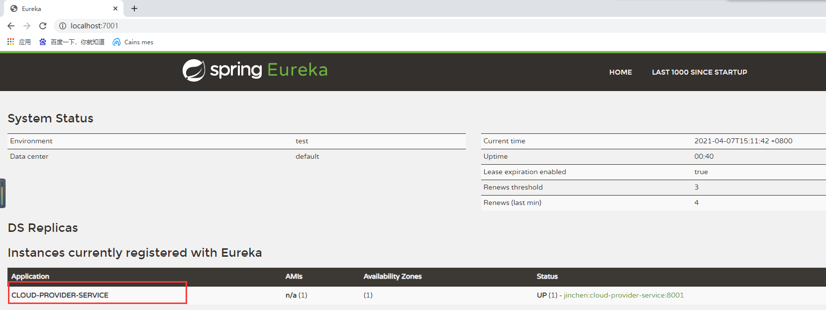Open the Cains mes bookmark

pyautogui.click(x=133, y=42)
